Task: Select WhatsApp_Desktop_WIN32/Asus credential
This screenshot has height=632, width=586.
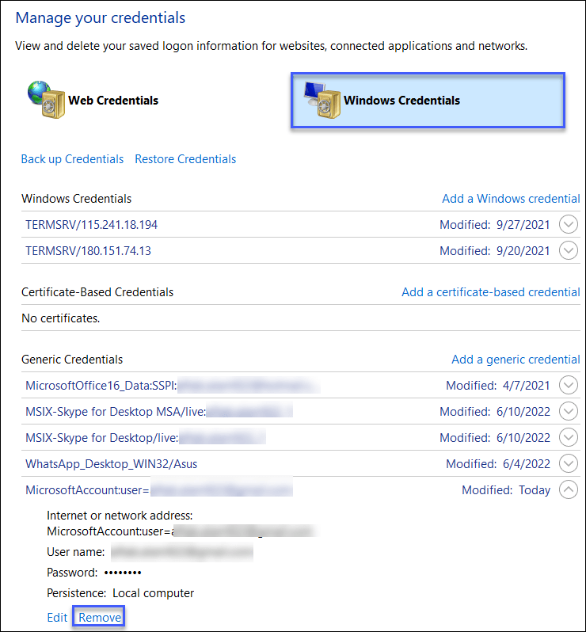Action: [x=111, y=464]
